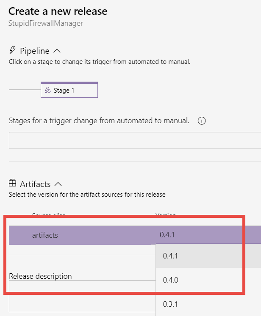The width and height of the screenshot is (261, 316).
Task: Click the gift box icon beside Artifacts
Action: coord(12,183)
